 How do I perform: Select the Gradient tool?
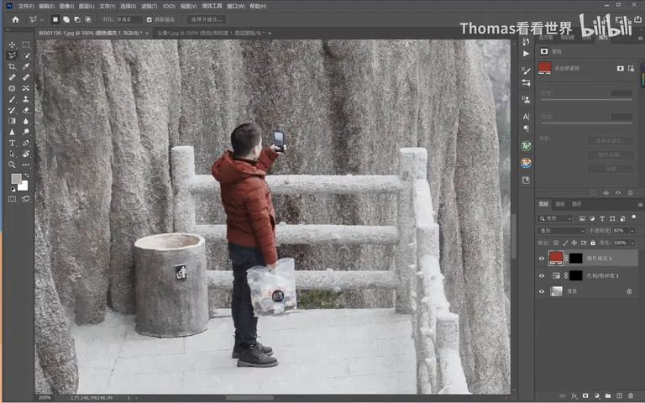(12, 121)
